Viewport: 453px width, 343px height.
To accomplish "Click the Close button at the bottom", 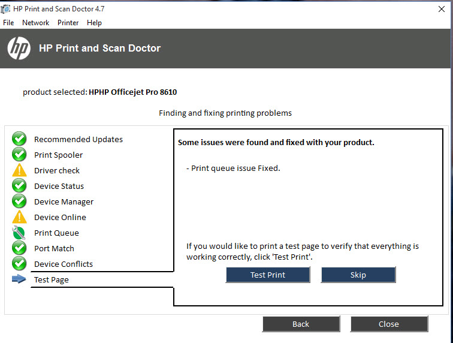I will [389, 324].
